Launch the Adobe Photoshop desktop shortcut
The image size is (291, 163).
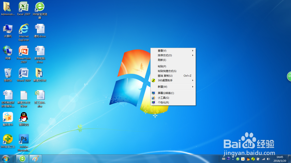coord(24,143)
